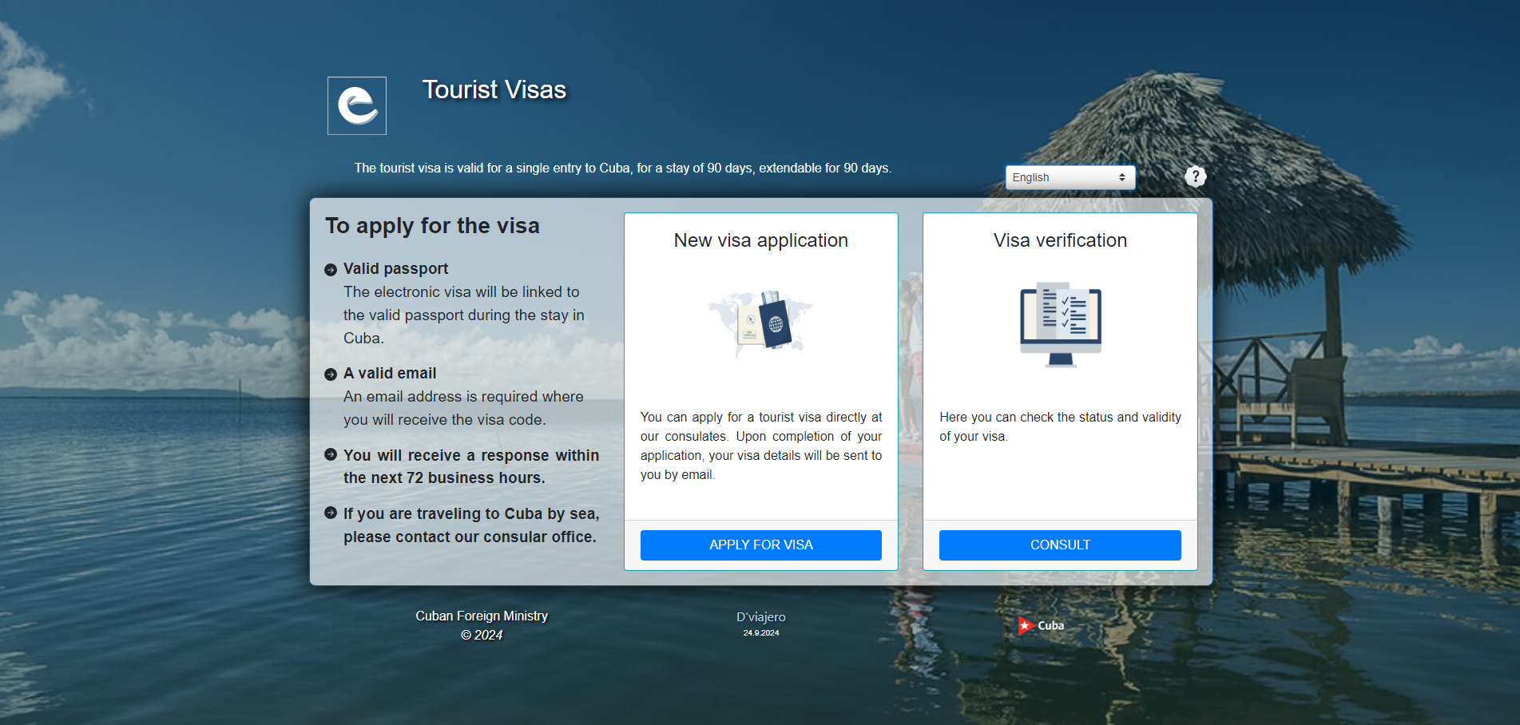Click the monitor checklist illustration for Visa verification

pyautogui.click(x=1060, y=324)
